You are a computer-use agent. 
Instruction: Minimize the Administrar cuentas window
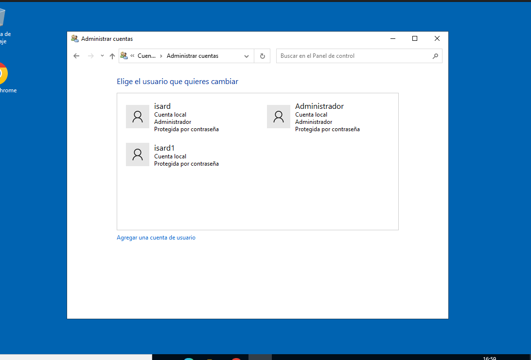(392, 38)
